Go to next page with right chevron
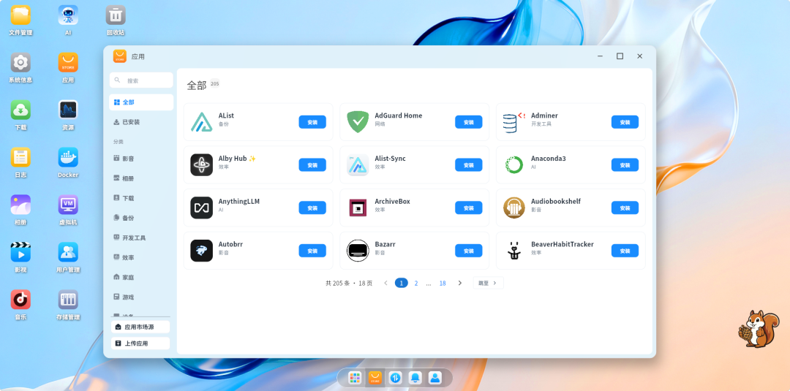The image size is (790, 391). (459, 284)
